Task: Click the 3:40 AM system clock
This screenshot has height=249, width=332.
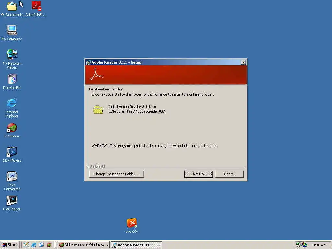Action: [x=319, y=245]
